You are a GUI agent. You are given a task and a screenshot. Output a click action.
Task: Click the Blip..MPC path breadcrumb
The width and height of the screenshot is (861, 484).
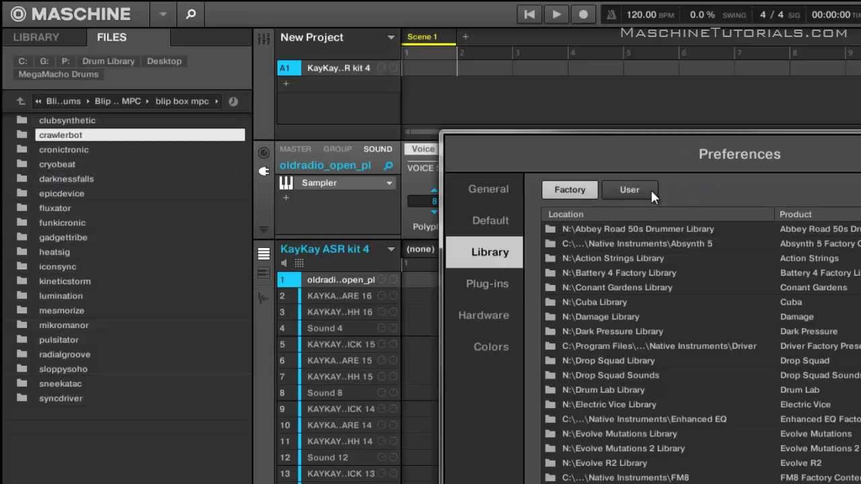tap(118, 102)
